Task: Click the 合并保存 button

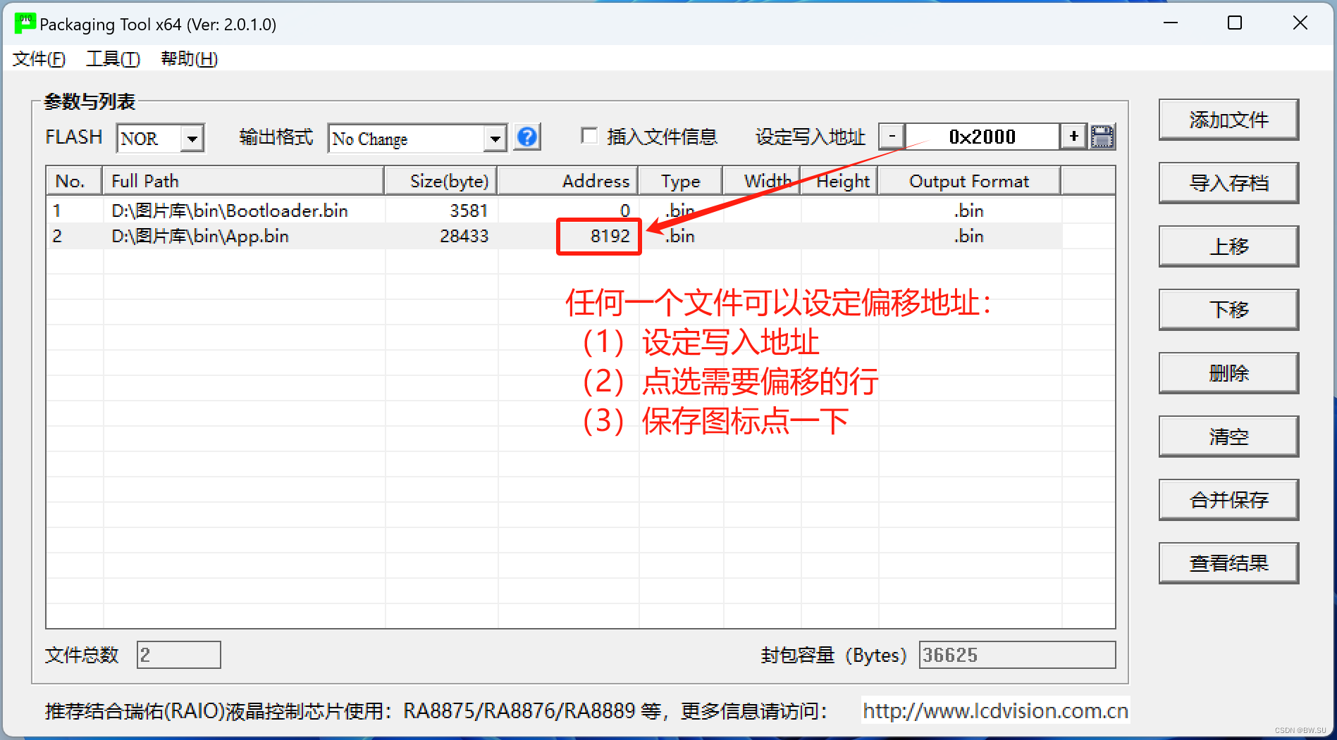Action: tap(1228, 500)
